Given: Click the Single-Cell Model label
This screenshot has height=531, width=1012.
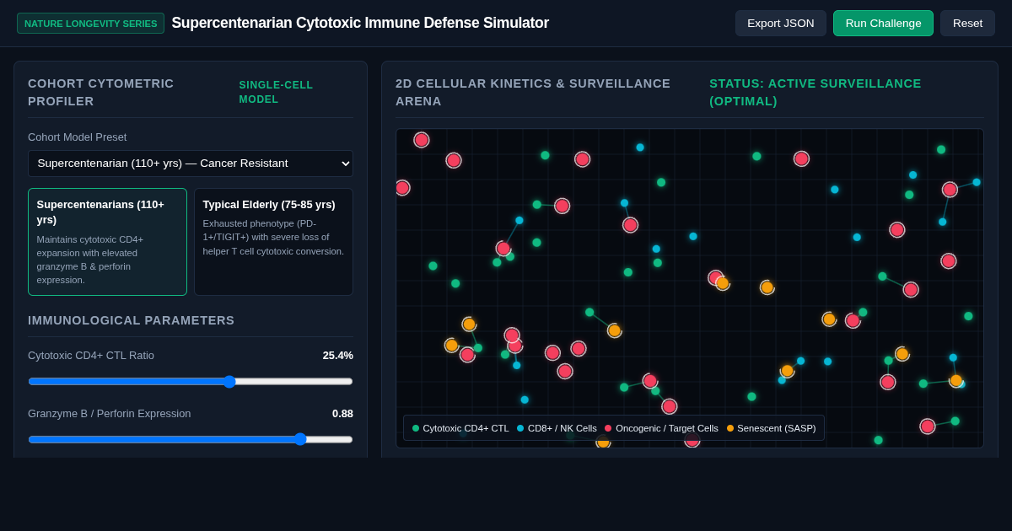Looking at the screenshot, I should (276, 92).
